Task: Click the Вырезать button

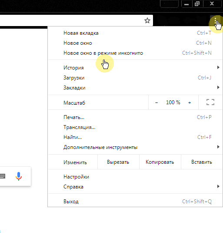Action: coord(118,162)
